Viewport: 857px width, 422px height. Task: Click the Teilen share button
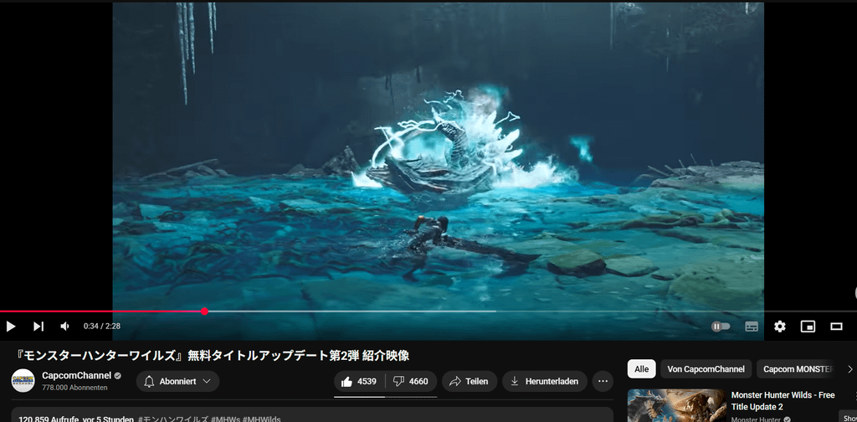[x=469, y=382]
